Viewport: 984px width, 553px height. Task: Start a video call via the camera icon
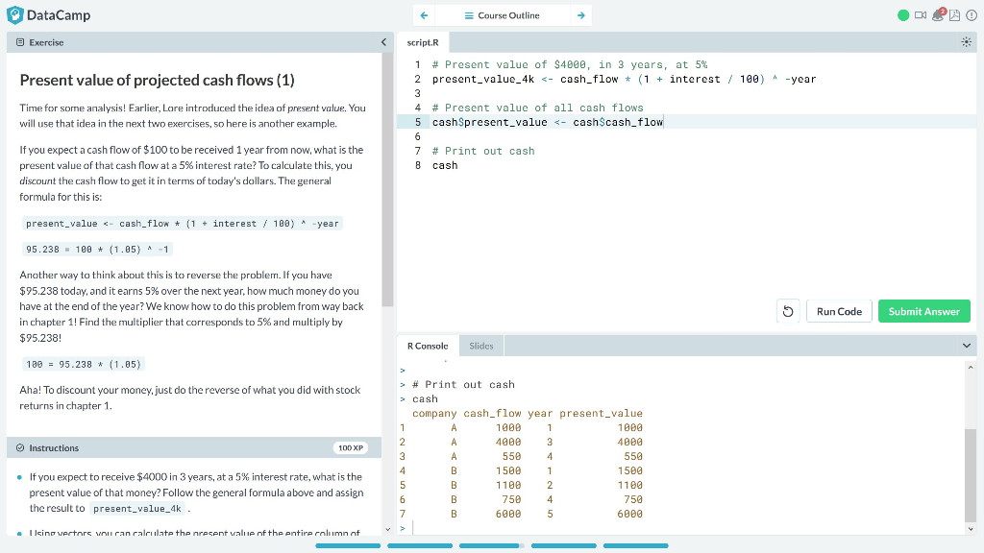[921, 15]
